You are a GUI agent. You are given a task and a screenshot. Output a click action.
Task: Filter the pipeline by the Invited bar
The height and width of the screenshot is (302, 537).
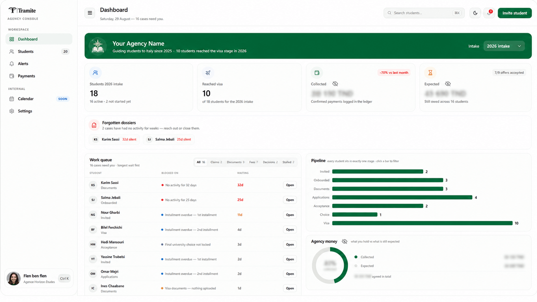pos(378,171)
